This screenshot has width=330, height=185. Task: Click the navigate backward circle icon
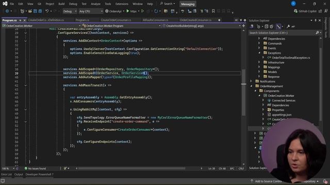pos(7,11)
